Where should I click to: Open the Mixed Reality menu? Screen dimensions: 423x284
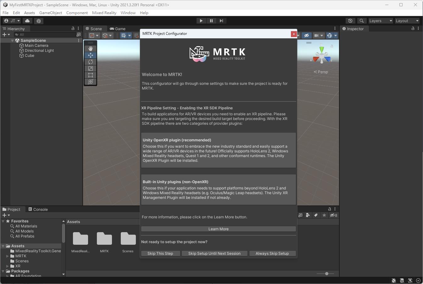pyautogui.click(x=104, y=13)
